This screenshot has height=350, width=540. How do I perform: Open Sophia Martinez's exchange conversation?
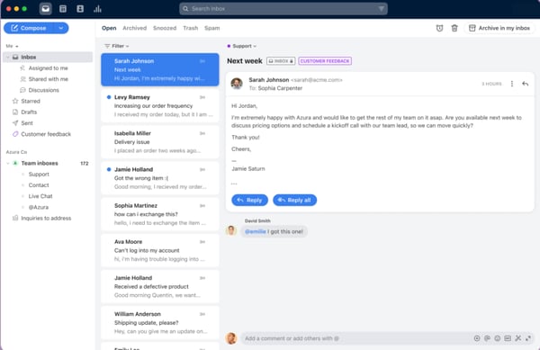pyautogui.click(x=160, y=214)
